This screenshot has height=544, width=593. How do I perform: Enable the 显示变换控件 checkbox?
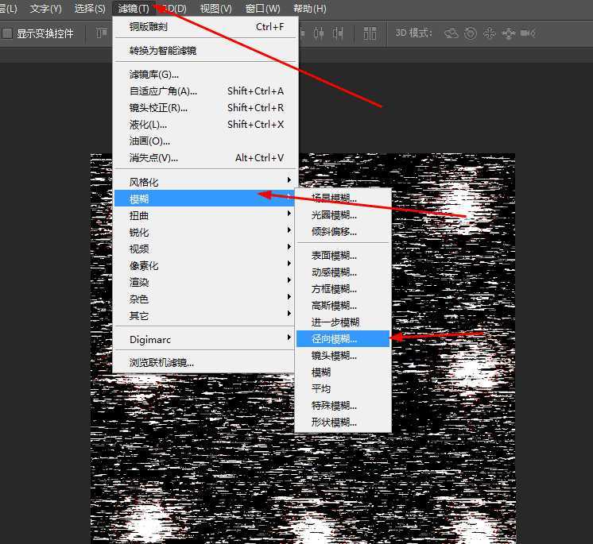pos(7,34)
